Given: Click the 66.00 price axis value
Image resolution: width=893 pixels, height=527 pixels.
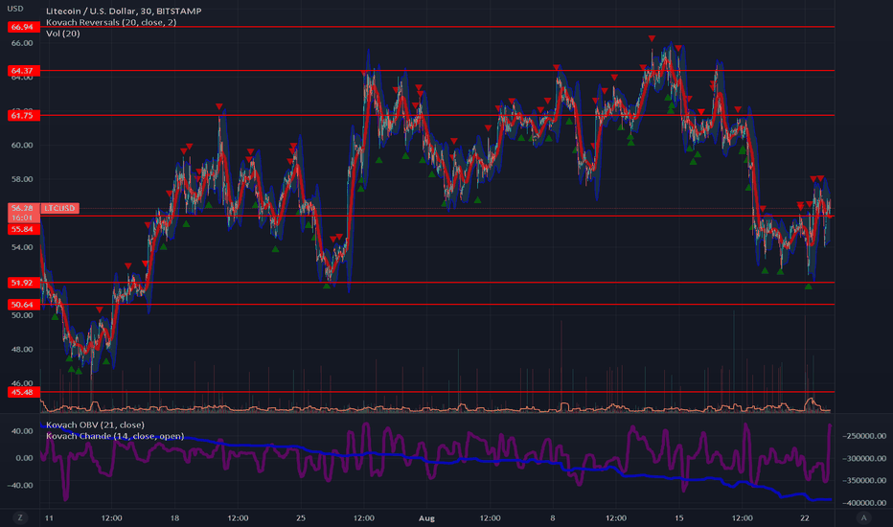Looking at the screenshot, I should click(x=22, y=43).
